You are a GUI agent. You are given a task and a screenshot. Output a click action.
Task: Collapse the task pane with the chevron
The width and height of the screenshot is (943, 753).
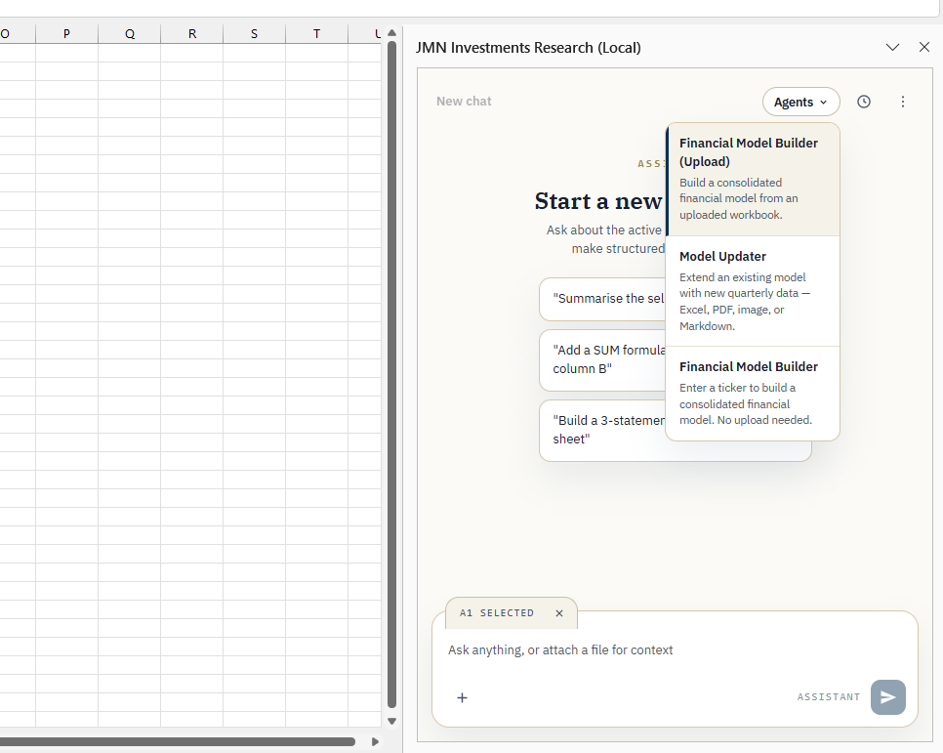tap(892, 47)
